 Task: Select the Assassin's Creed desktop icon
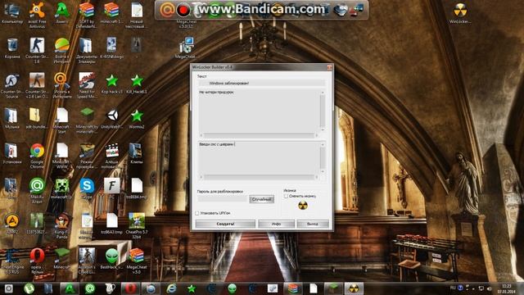[x=87, y=261]
